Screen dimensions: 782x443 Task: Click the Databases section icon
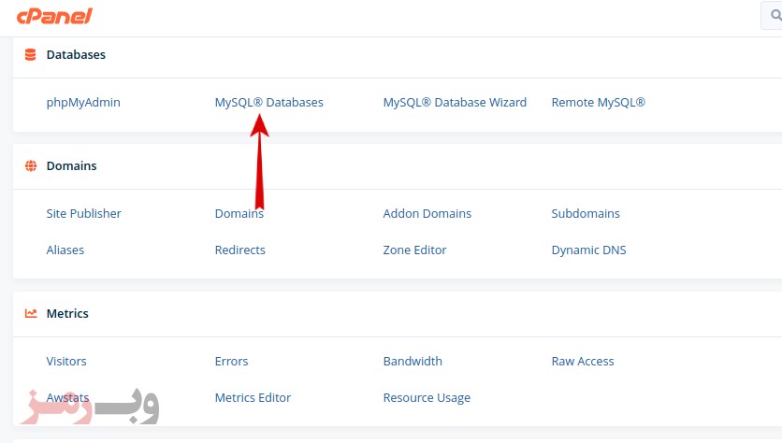point(31,54)
